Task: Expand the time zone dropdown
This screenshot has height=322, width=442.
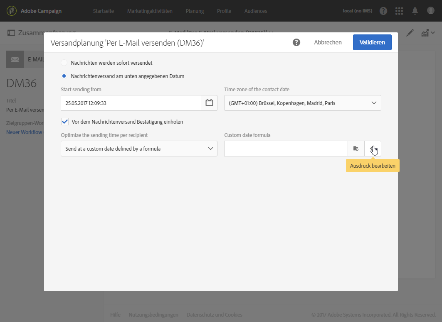Action: (302, 103)
